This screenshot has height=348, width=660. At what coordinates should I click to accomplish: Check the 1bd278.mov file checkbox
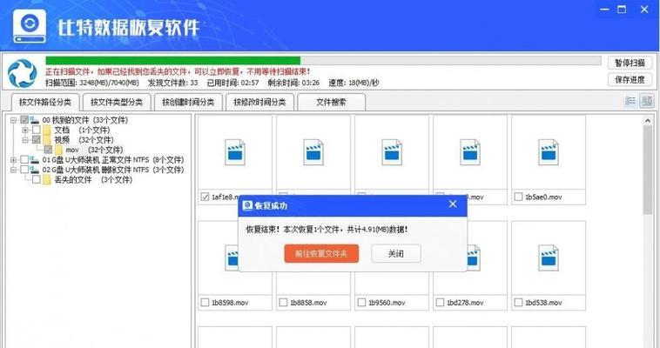pos(440,303)
